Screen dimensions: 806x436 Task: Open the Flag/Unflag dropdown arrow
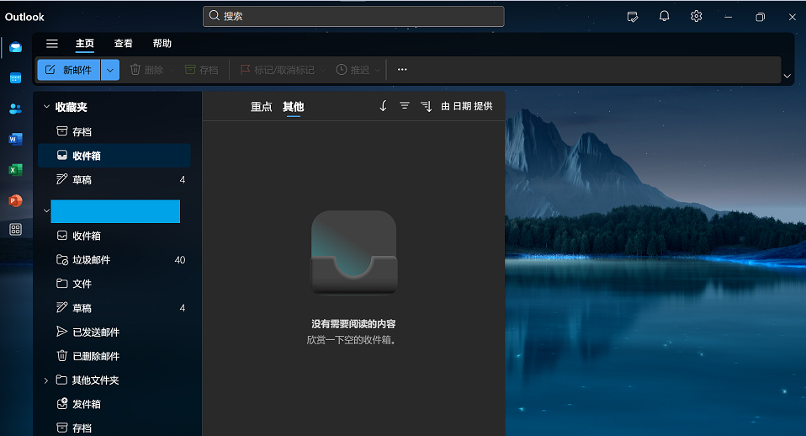pos(323,70)
